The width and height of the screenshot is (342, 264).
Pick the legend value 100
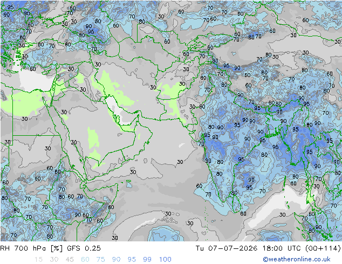(x=165, y=260)
